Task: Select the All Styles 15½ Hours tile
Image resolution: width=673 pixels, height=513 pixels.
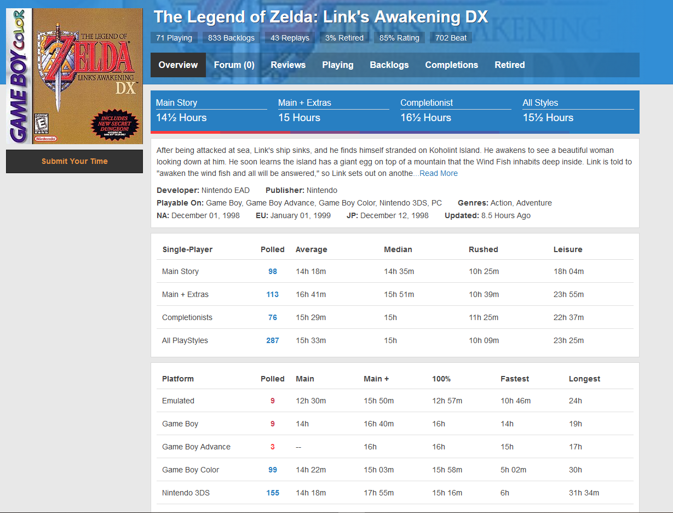Action: (x=578, y=111)
